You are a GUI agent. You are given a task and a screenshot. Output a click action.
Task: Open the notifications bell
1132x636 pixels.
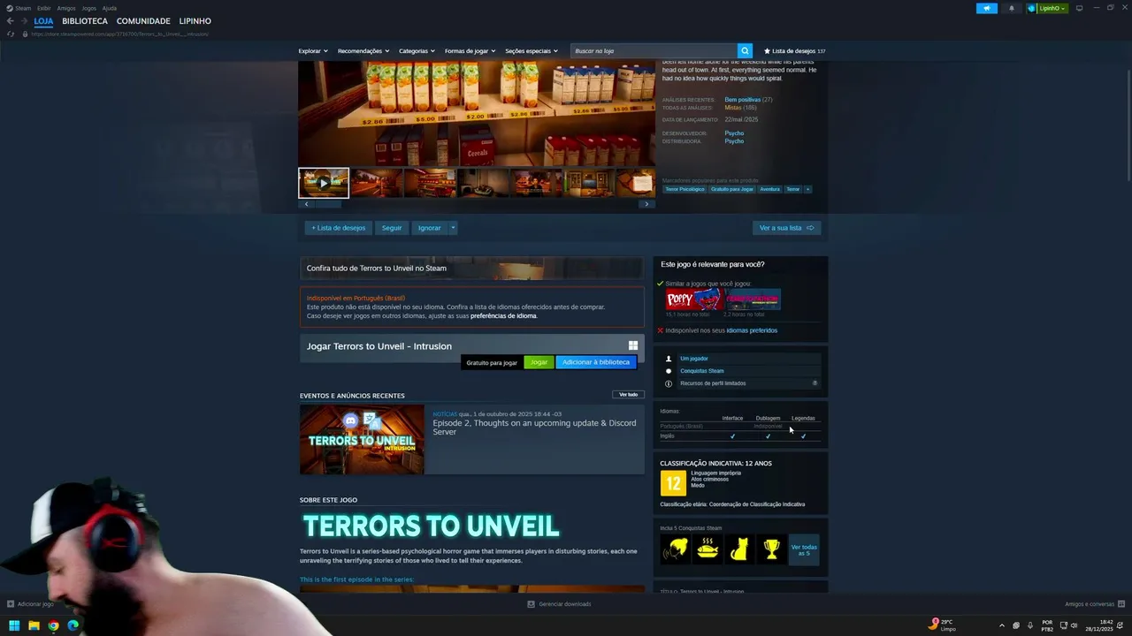(x=1012, y=8)
